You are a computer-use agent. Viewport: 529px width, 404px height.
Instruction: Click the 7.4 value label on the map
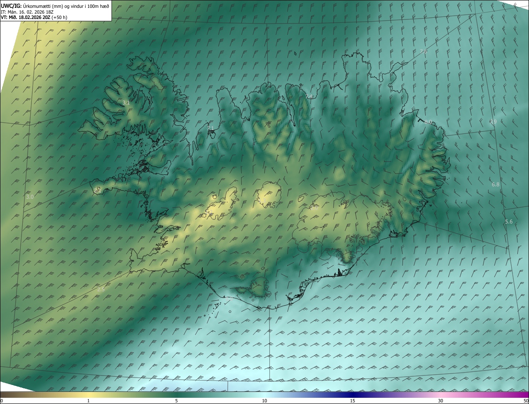tap(309, 96)
